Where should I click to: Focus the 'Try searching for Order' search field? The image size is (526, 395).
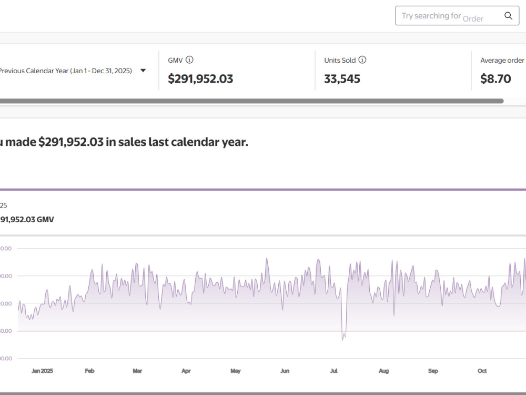click(x=457, y=16)
